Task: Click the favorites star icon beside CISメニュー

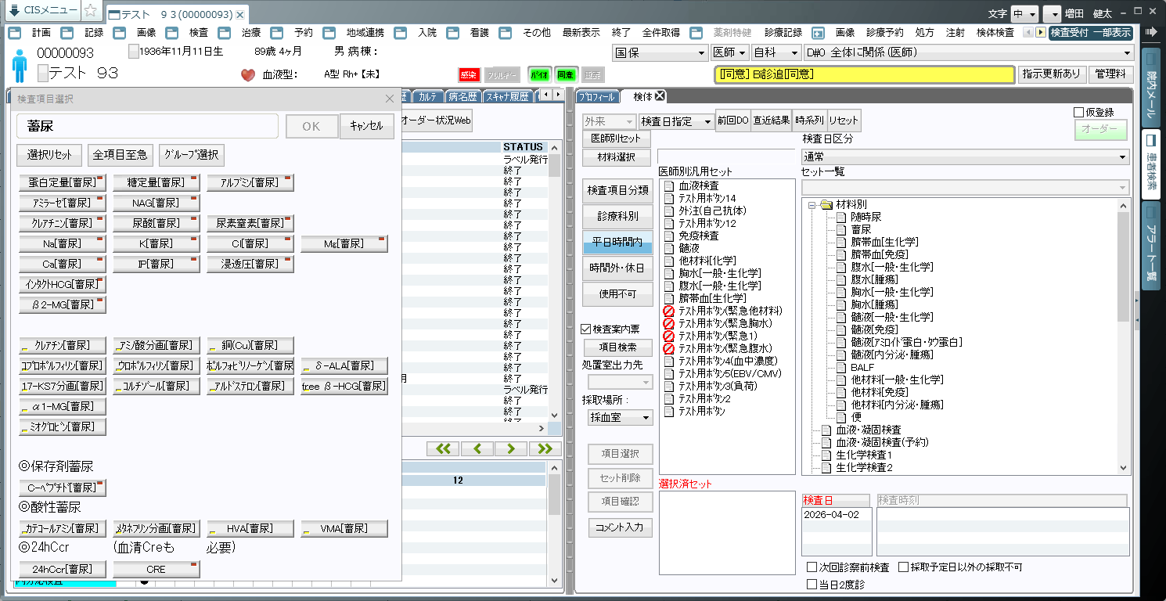Action: [x=91, y=11]
